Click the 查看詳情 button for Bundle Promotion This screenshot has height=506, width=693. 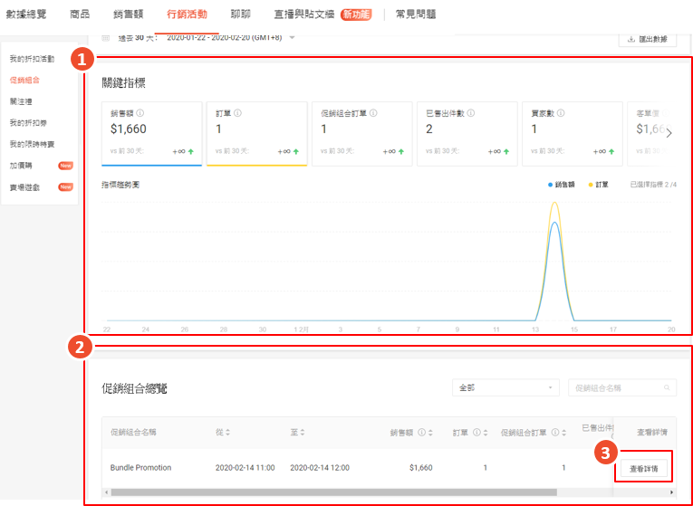pyautogui.click(x=643, y=469)
